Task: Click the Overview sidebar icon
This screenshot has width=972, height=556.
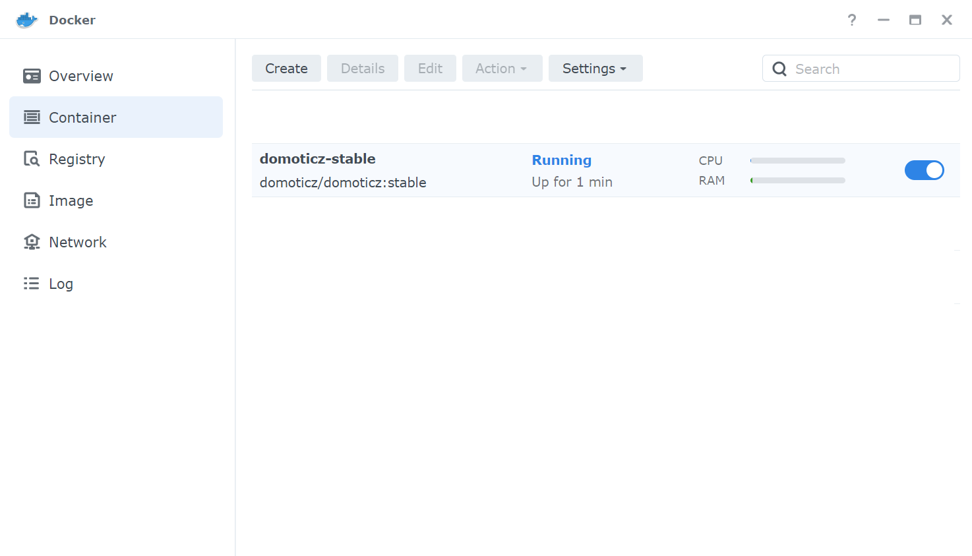Action: coord(32,76)
